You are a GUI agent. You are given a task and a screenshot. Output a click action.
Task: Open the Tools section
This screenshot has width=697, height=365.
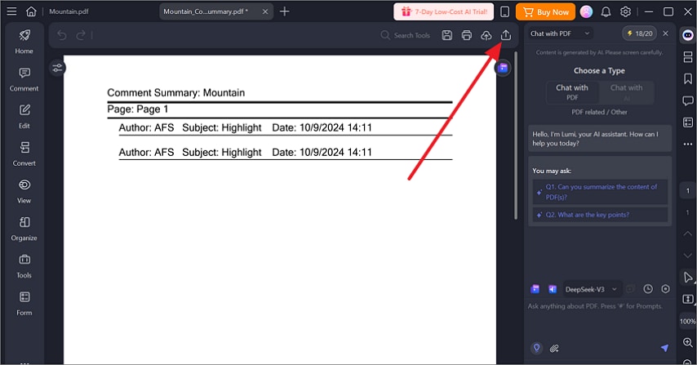coord(24,266)
